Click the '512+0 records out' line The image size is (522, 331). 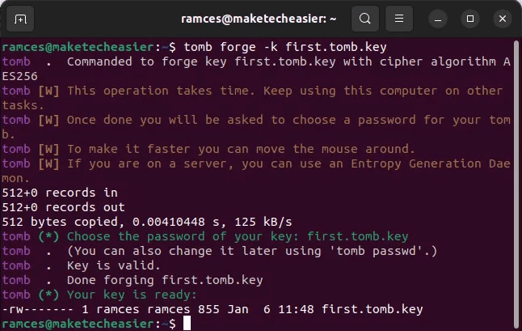63,207
